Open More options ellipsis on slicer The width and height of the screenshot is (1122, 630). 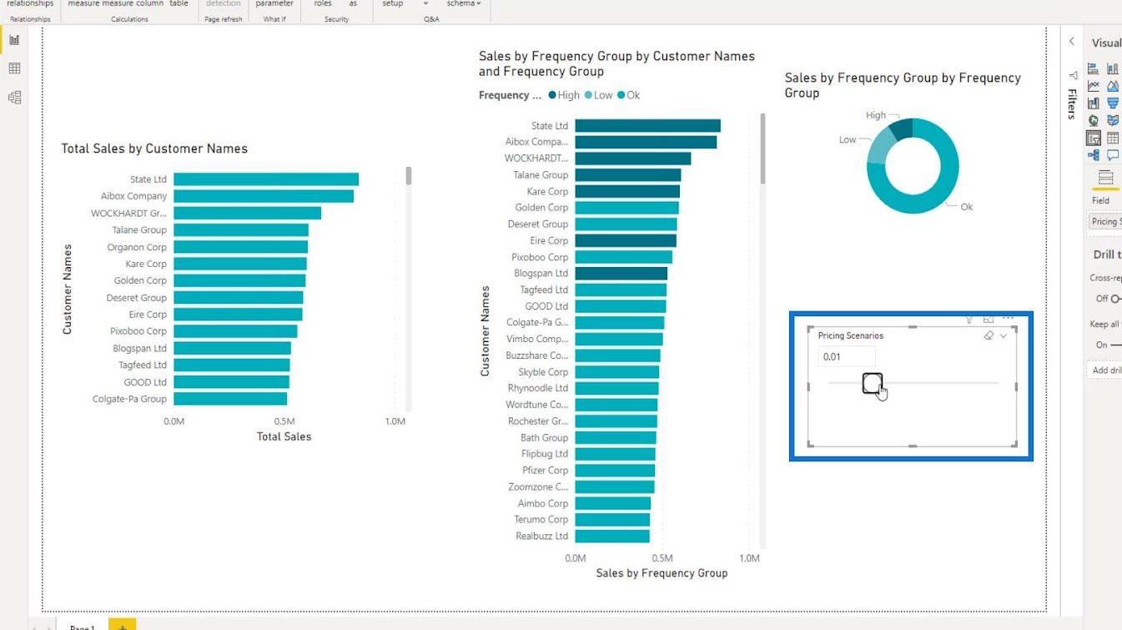click(x=1008, y=319)
